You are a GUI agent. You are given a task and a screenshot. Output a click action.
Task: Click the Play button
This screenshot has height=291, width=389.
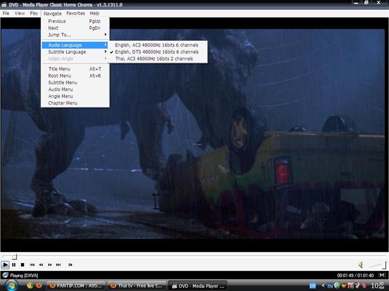click(5, 265)
